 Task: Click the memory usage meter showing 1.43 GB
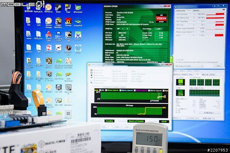(180, 93)
